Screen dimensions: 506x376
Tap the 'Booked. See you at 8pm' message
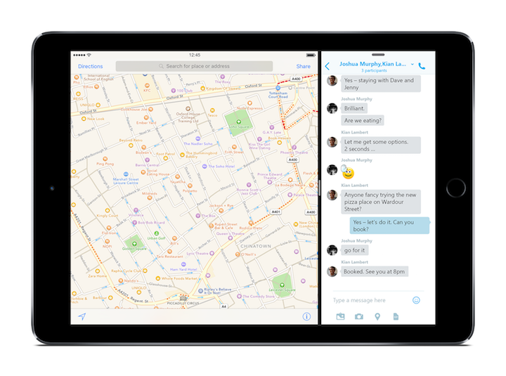[x=375, y=271]
